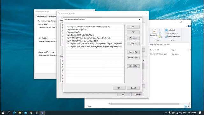Open the volume speaker tray icon
The image size is (204, 115).
tap(180, 113)
